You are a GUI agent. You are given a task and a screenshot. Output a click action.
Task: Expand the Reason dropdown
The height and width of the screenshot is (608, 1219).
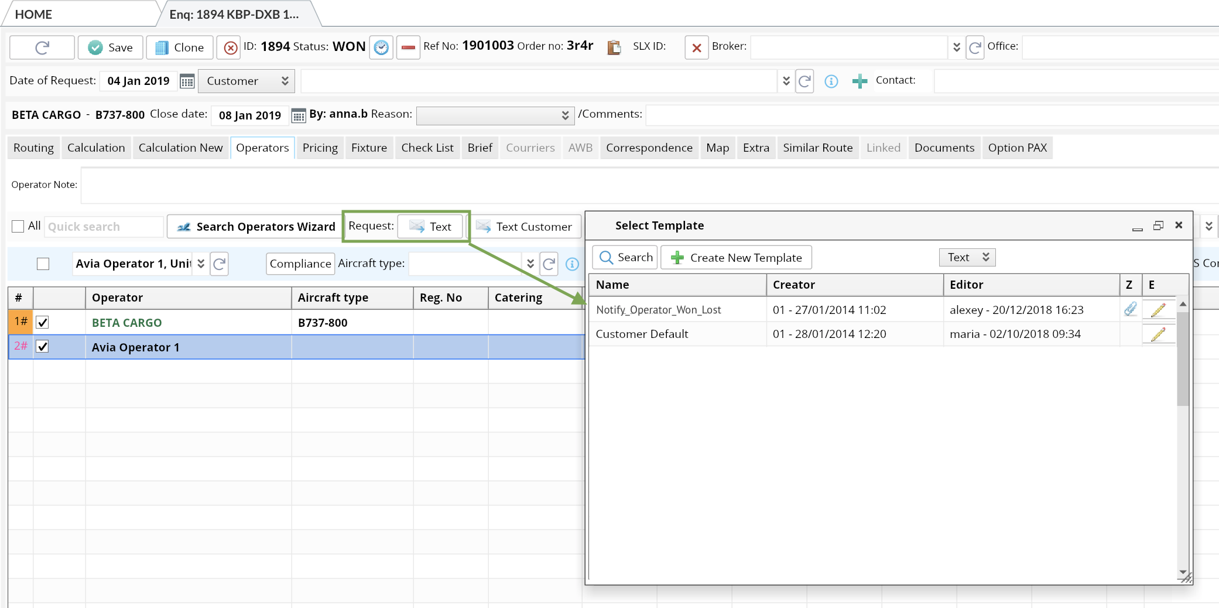[495, 115]
